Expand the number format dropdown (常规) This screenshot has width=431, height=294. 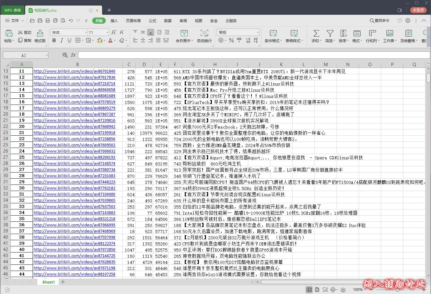tap(257, 32)
